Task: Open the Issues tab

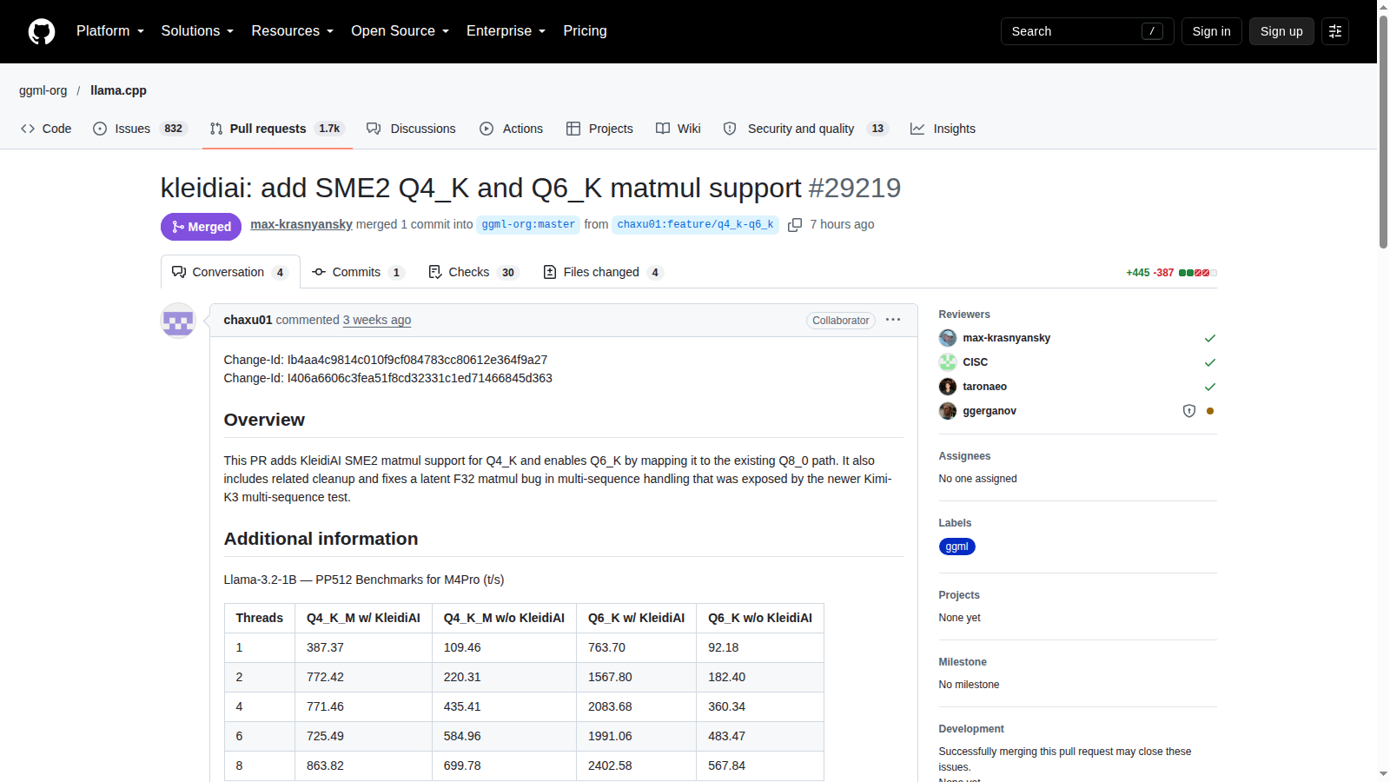Action: click(x=140, y=129)
